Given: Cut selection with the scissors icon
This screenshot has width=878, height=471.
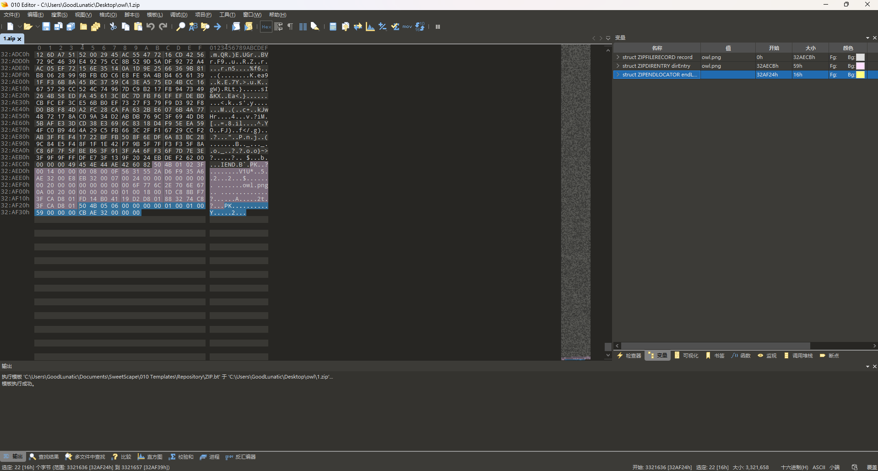Looking at the screenshot, I should coord(113,27).
